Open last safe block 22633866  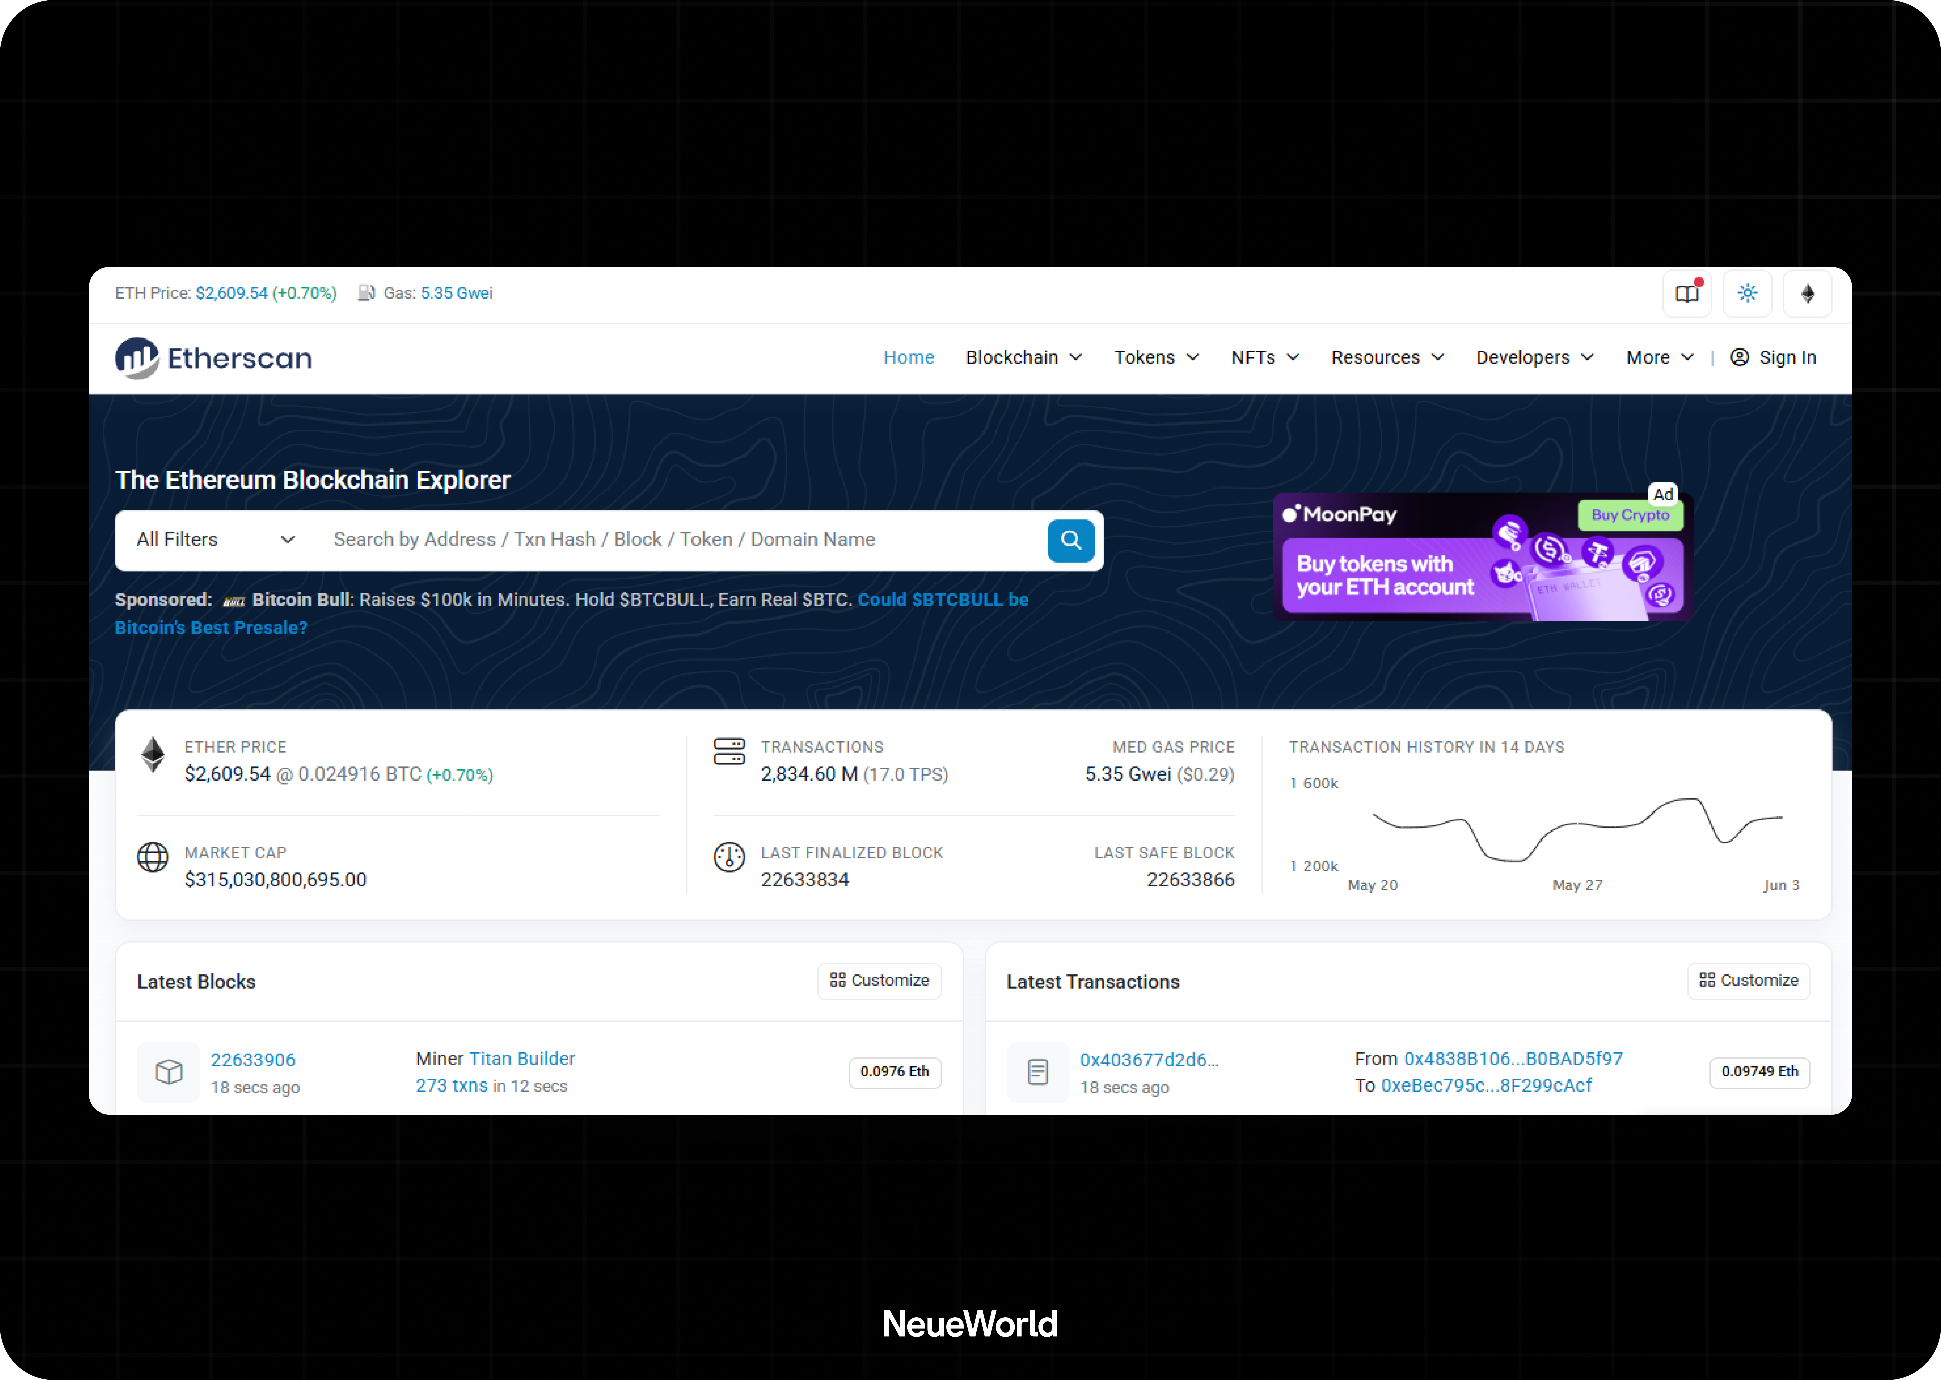click(x=1191, y=880)
